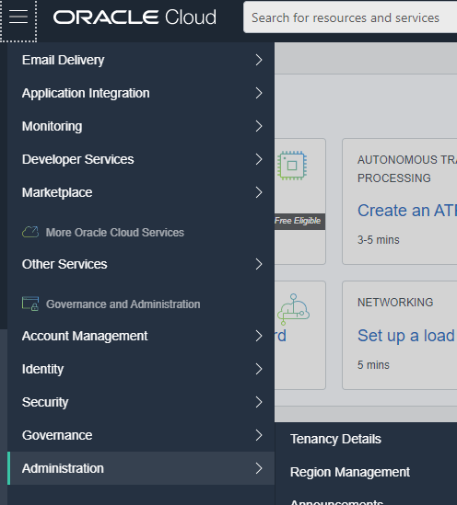
Task: Open the Identity menu item
Action: pyautogui.click(x=141, y=369)
